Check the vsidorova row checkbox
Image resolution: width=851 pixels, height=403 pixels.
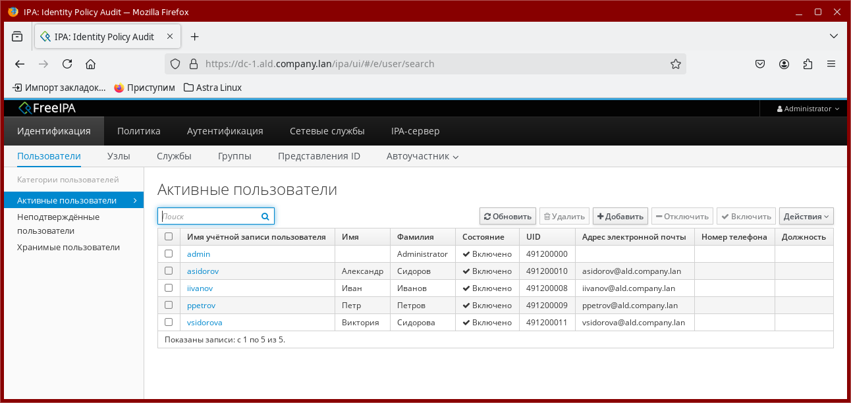click(x=169, y=322)
